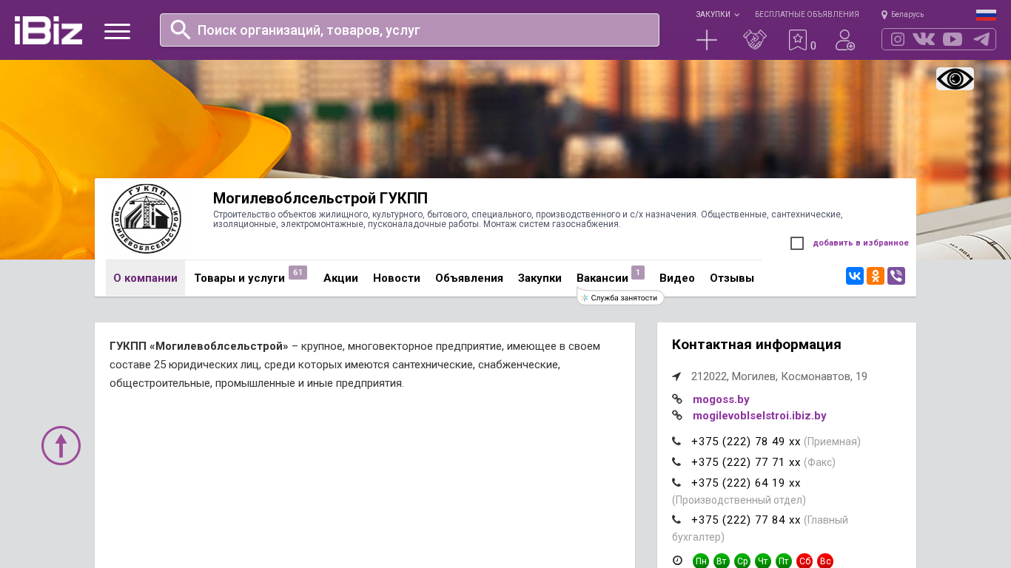Screen dimensions: 1011x568
Task: Click the scroll-to-top arrow button
Action: point(61,445)
